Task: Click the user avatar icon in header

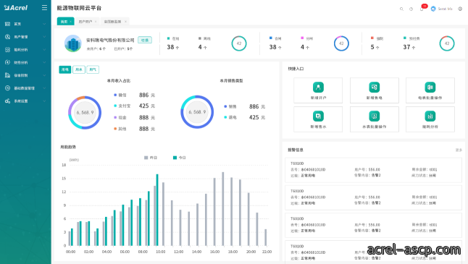Action: (x=433, y=9)
